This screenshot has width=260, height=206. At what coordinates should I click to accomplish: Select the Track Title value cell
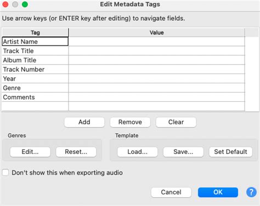pos(157,51)
